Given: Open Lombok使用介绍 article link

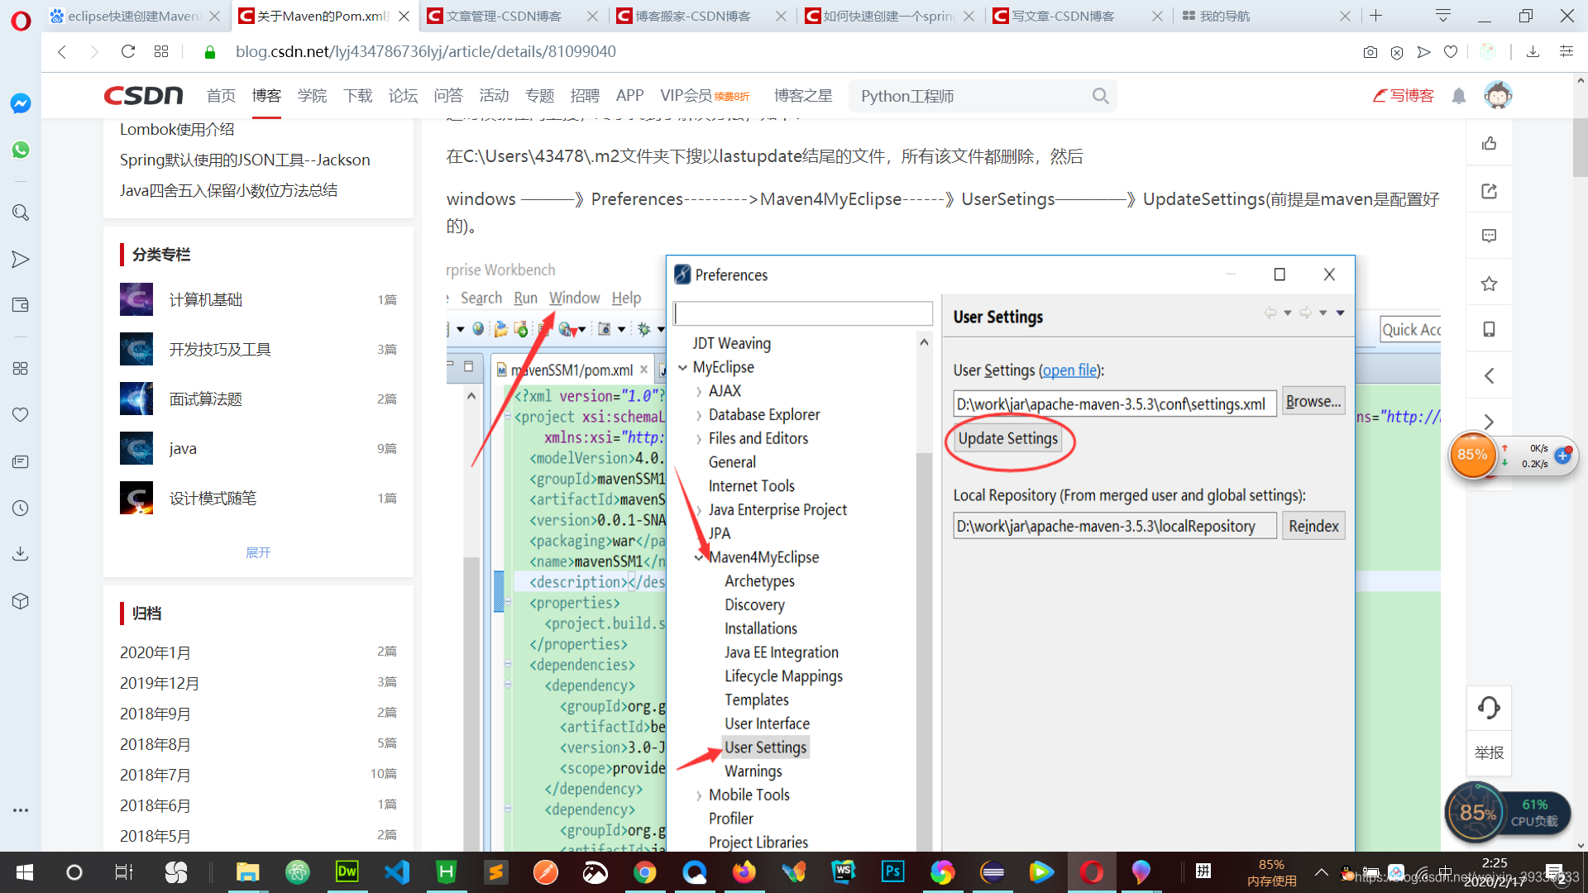Looking at the screenshot, I should pyautogui.click(x=177, y=129).
